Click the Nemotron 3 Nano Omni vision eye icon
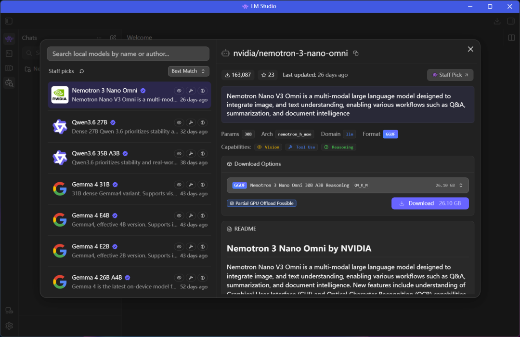The image size is (520, 337). click(179, 91)
